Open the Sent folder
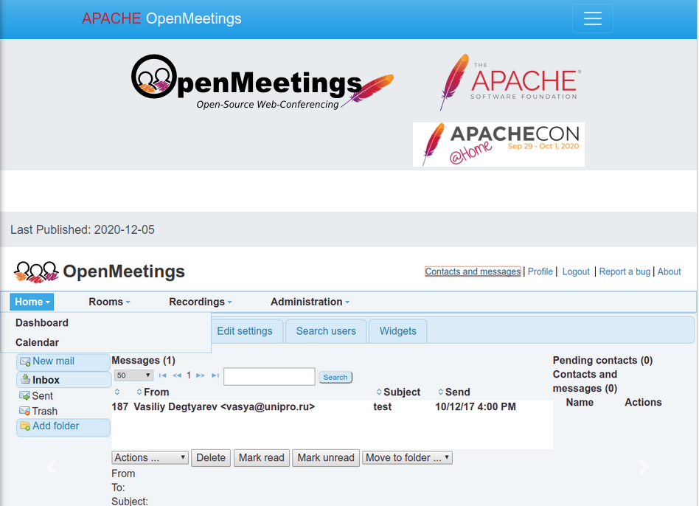This screenshot has height=506, width=699. tap(42, 395)
